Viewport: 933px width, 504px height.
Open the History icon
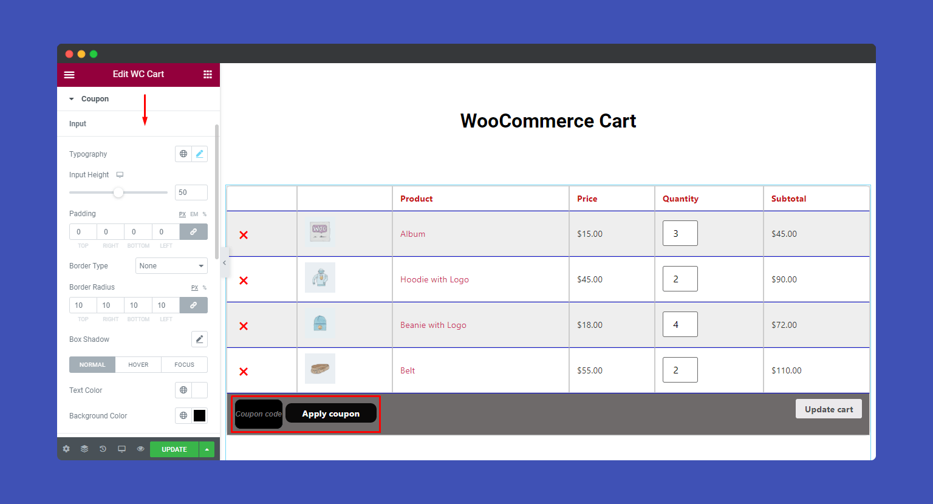[103, 449]
